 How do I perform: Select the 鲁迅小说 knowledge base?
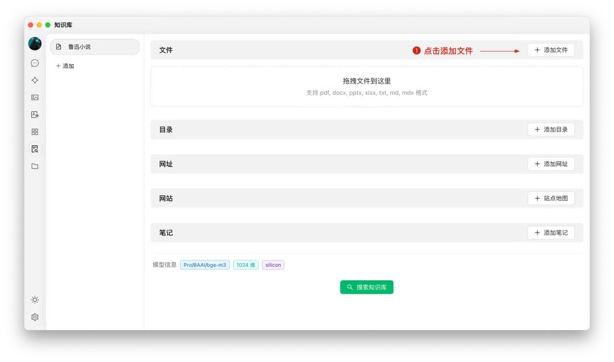[x=95, y=47]
